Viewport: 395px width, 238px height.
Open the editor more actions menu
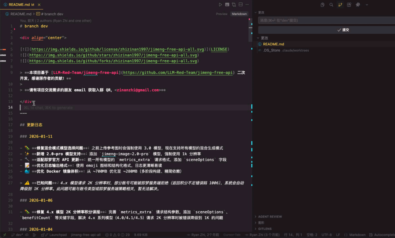click(x=247, y=4)
